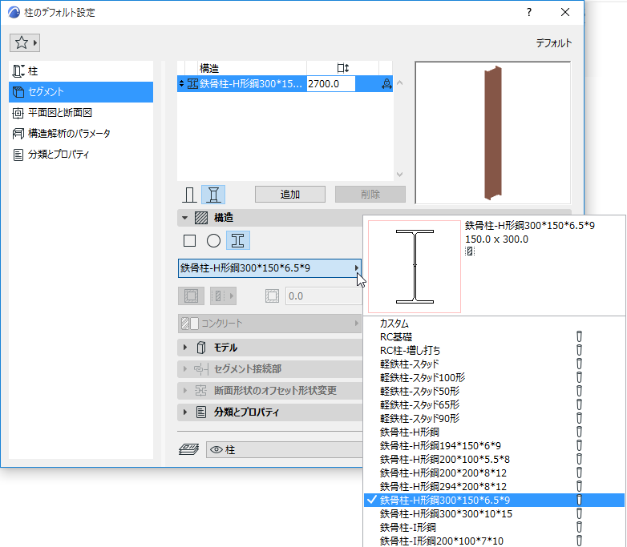Viewport: 627px width, 547px height.
Task: Click column icon on 鉄骨柱-H形鋼194*150*6*9 row
Action: (579, 445)
